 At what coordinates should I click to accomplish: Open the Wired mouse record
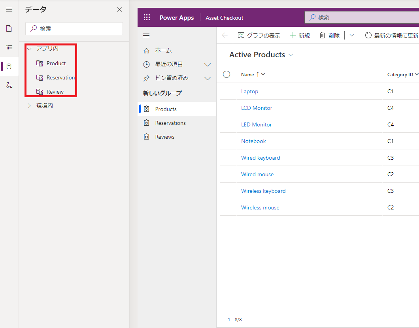tap(257, 174)
